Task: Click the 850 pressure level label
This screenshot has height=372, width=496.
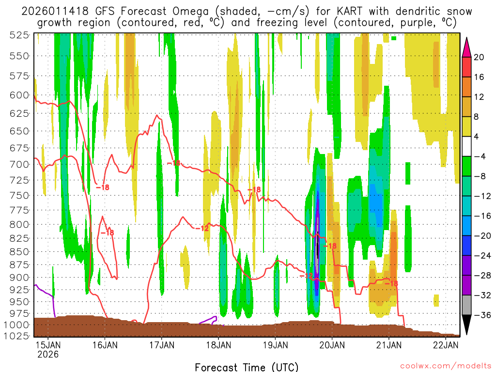Action: [x=19, y=252]
